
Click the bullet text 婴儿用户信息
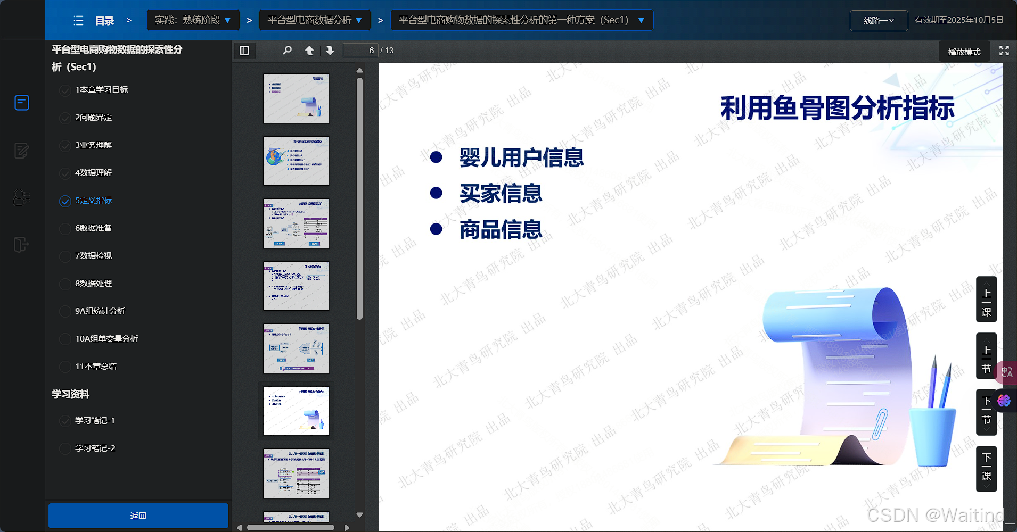click(x=522, y=158)
